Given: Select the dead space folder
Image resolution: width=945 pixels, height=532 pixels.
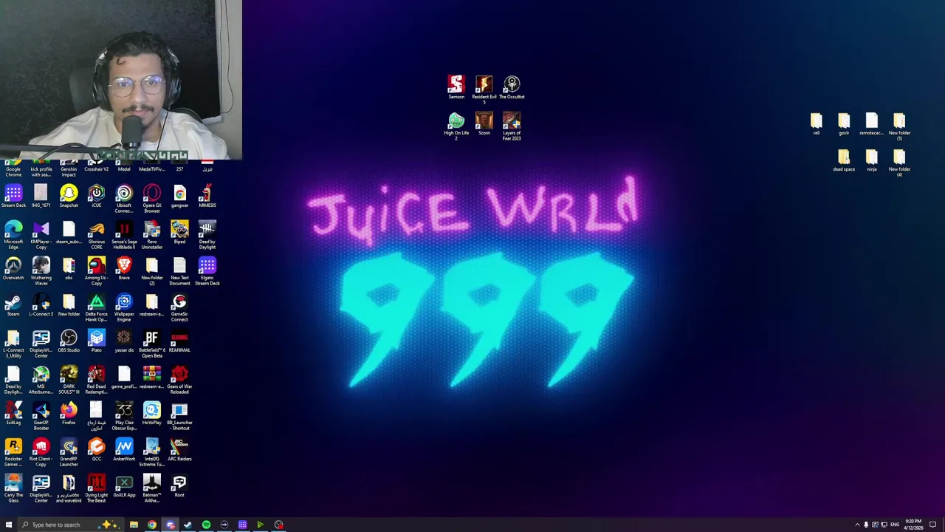Looking at the screenshot, I should coord(844,160).
